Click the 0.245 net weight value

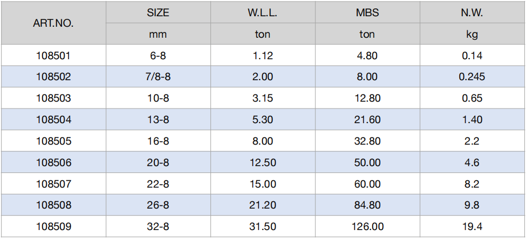pos(472,77)
